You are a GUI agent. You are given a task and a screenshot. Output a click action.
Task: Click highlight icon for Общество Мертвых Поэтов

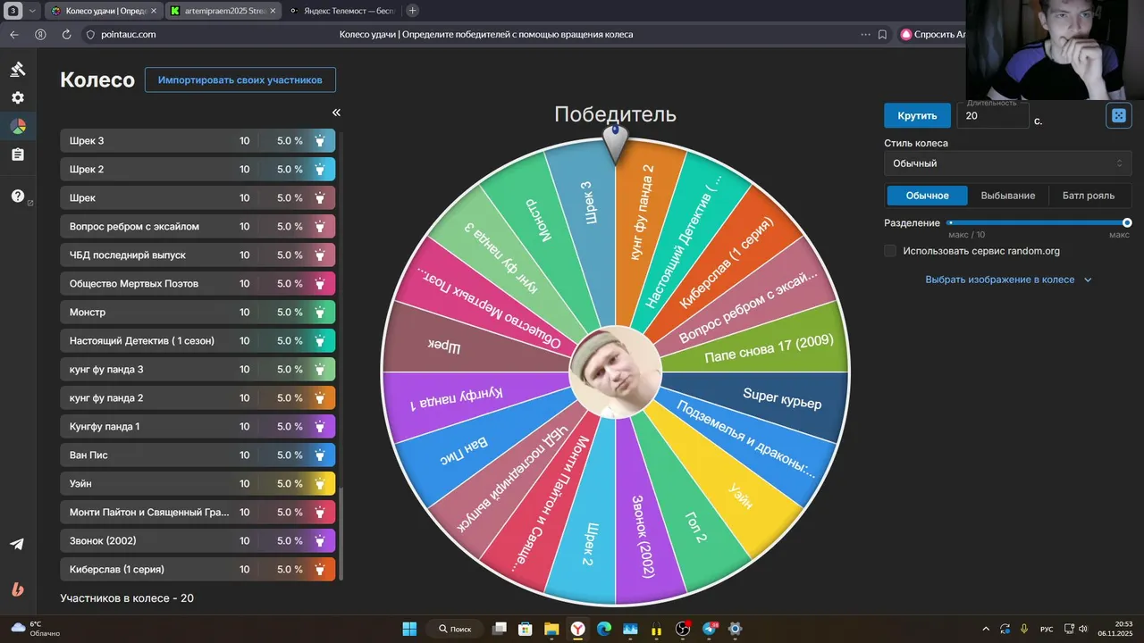point(320,284)
